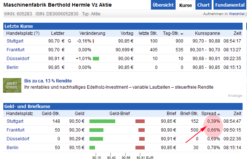Sort by Geld-Stk. column header
247x159 pixels.
point(51,114)
